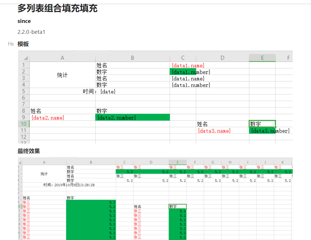The image size is (311, 240).
Task: Select column E header in the template spreadsheet
Action: pyautogui.click(x=262, y=58)
